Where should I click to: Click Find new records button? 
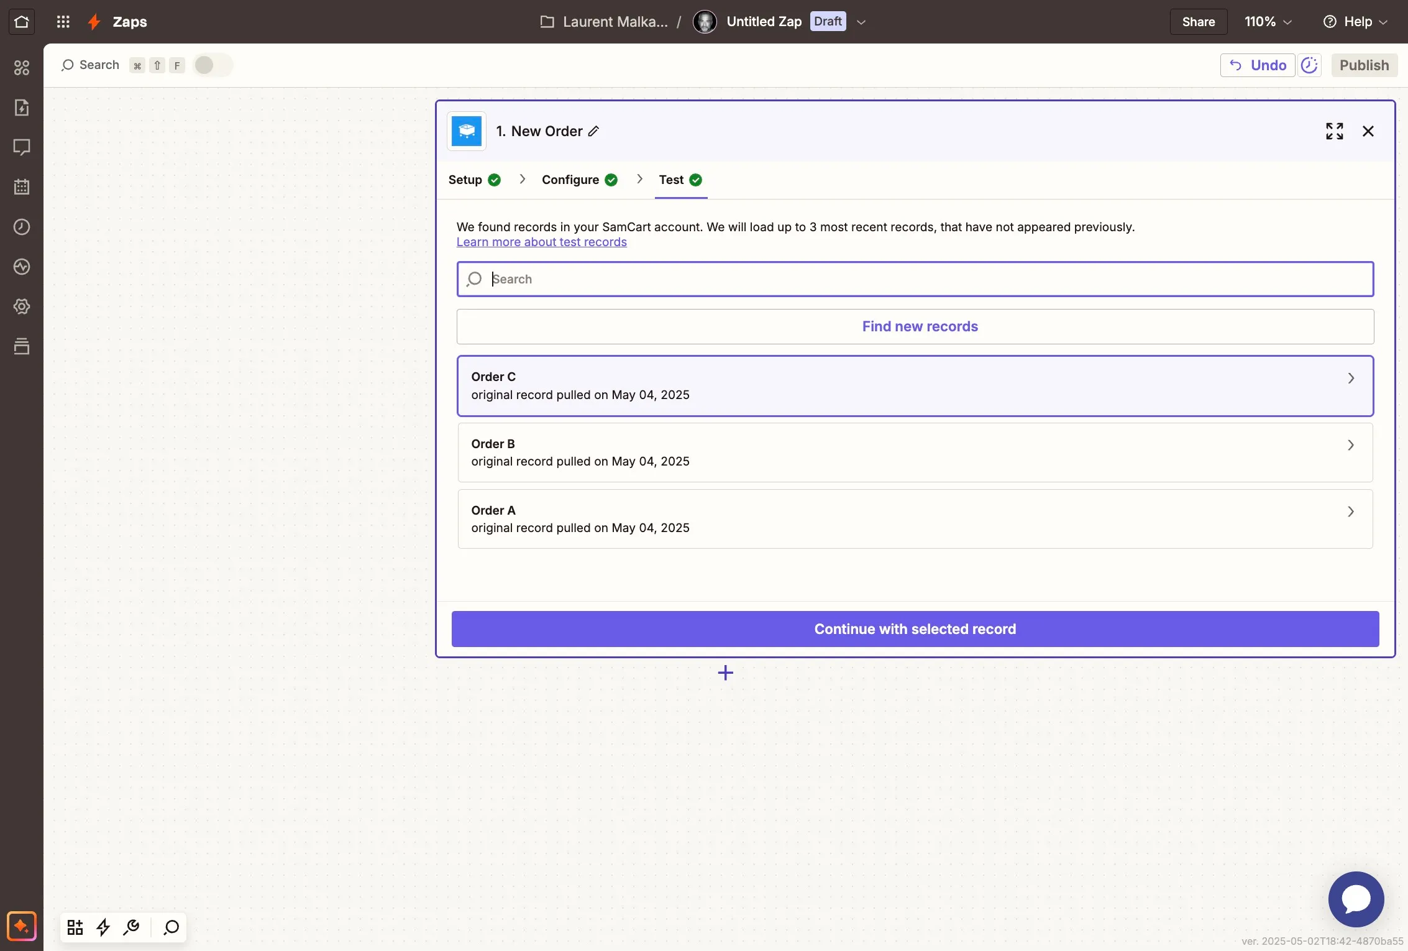click(x=915, y=326)
